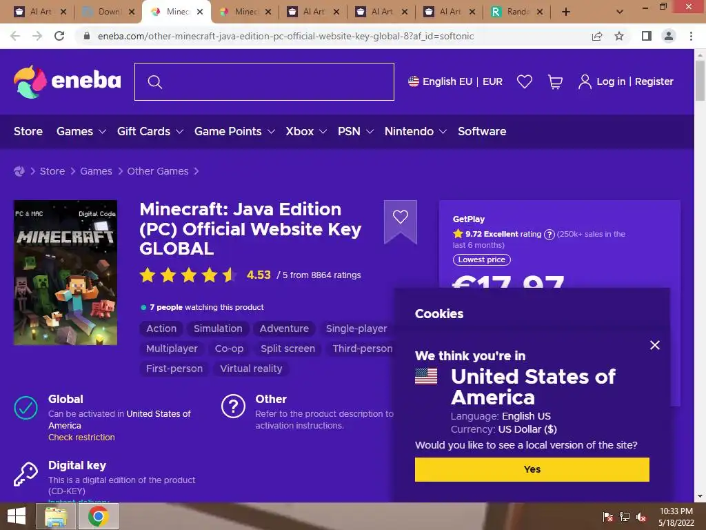Select the Virtual reality tag

251,369
